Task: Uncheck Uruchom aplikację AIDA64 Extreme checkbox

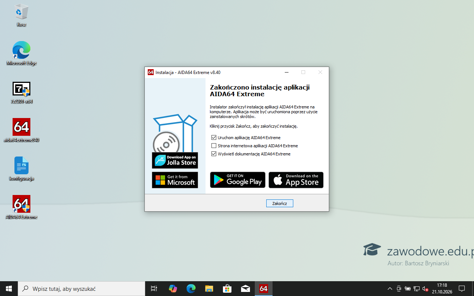Action: (x=214, y=138)
